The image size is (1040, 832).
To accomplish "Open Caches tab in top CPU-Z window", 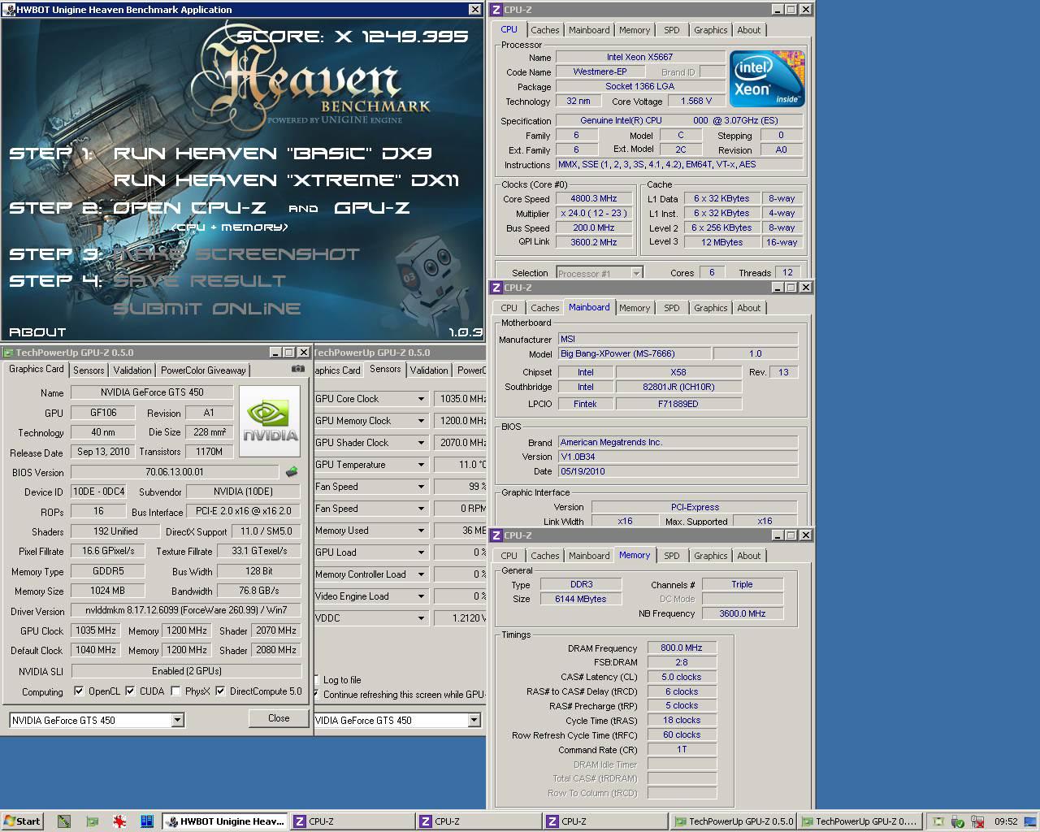I will [544, 30].
